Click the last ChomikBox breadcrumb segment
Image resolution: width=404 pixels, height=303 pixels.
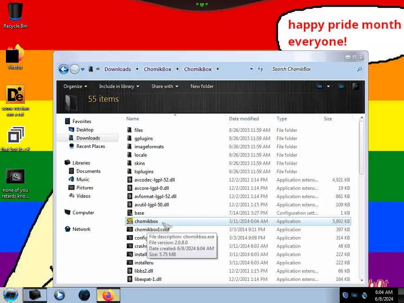tap(198, 69)
